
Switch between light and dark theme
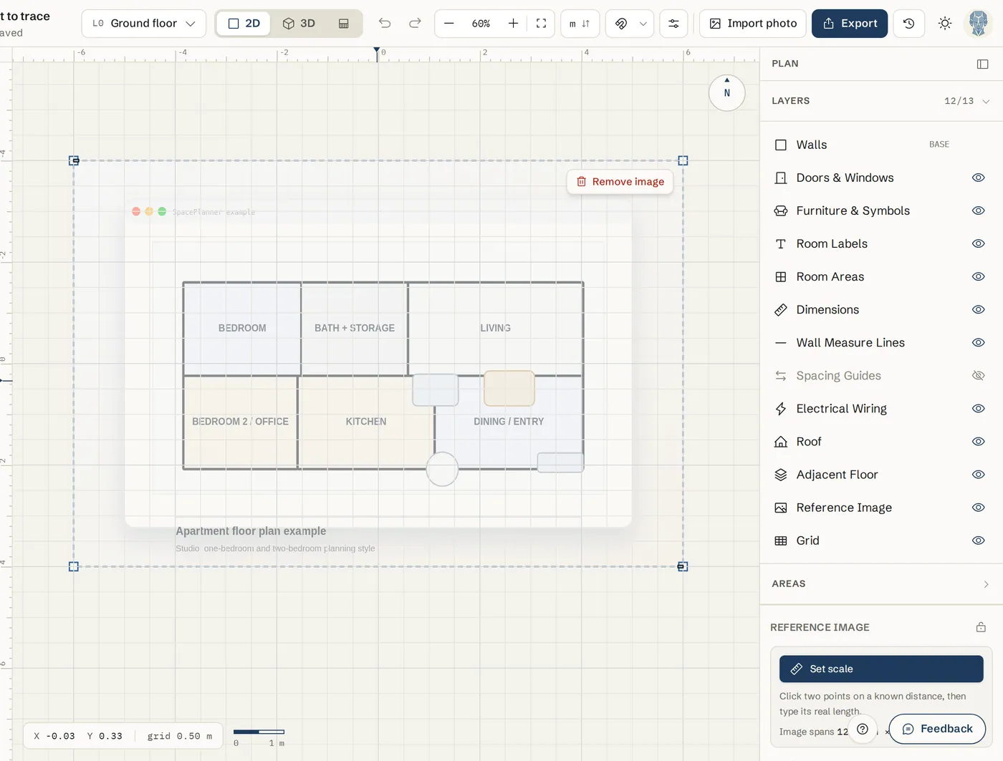[x=945, y=24]
